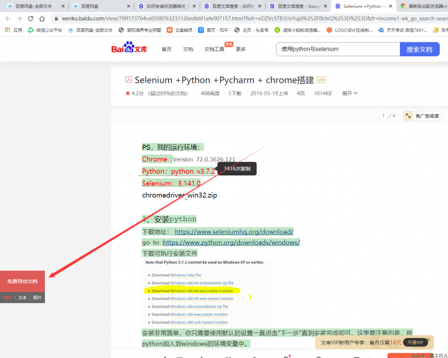Screen dimensions: 448x358
Task: Click highlighted 'Windows x86-64 executable installer' line
Action: (192, 291)
